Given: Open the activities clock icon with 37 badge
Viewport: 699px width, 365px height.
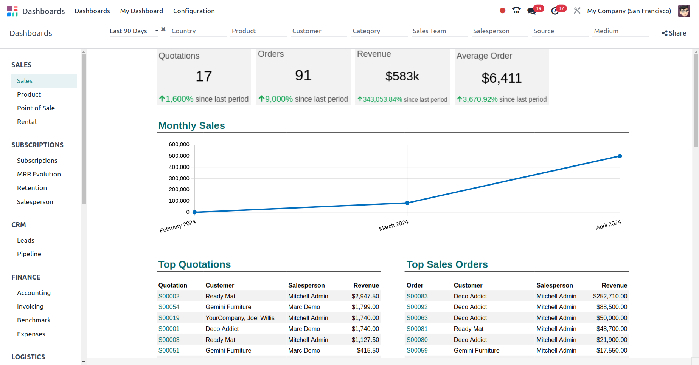Looking at the screenshot, I should tap(555, 11).
